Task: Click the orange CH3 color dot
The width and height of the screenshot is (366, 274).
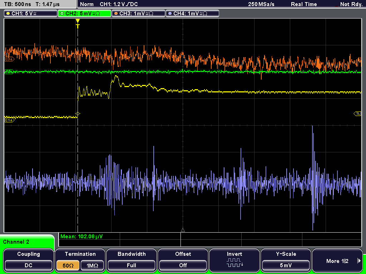Action: pyautogui.click(x=116, y=14)
